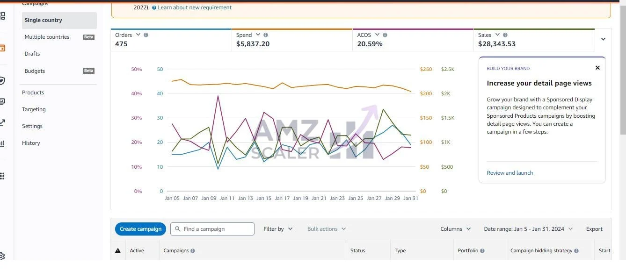Click the Jan 05 label on chart axis

coord(172,198)
